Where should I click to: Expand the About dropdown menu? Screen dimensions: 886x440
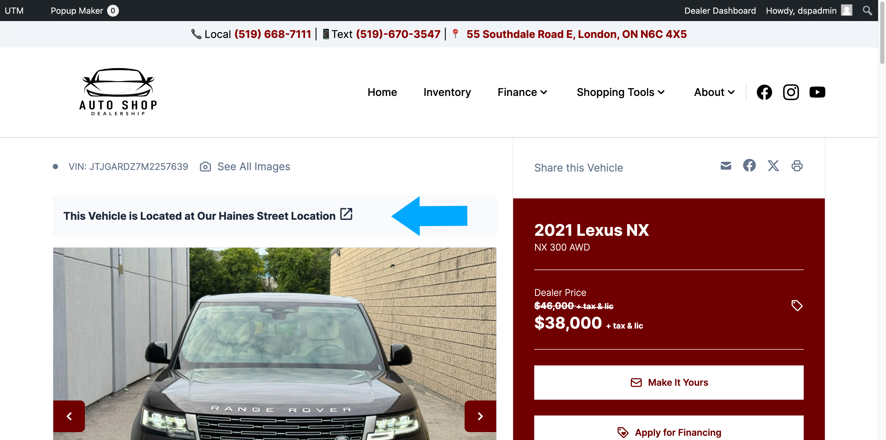(x=714, y=92)
